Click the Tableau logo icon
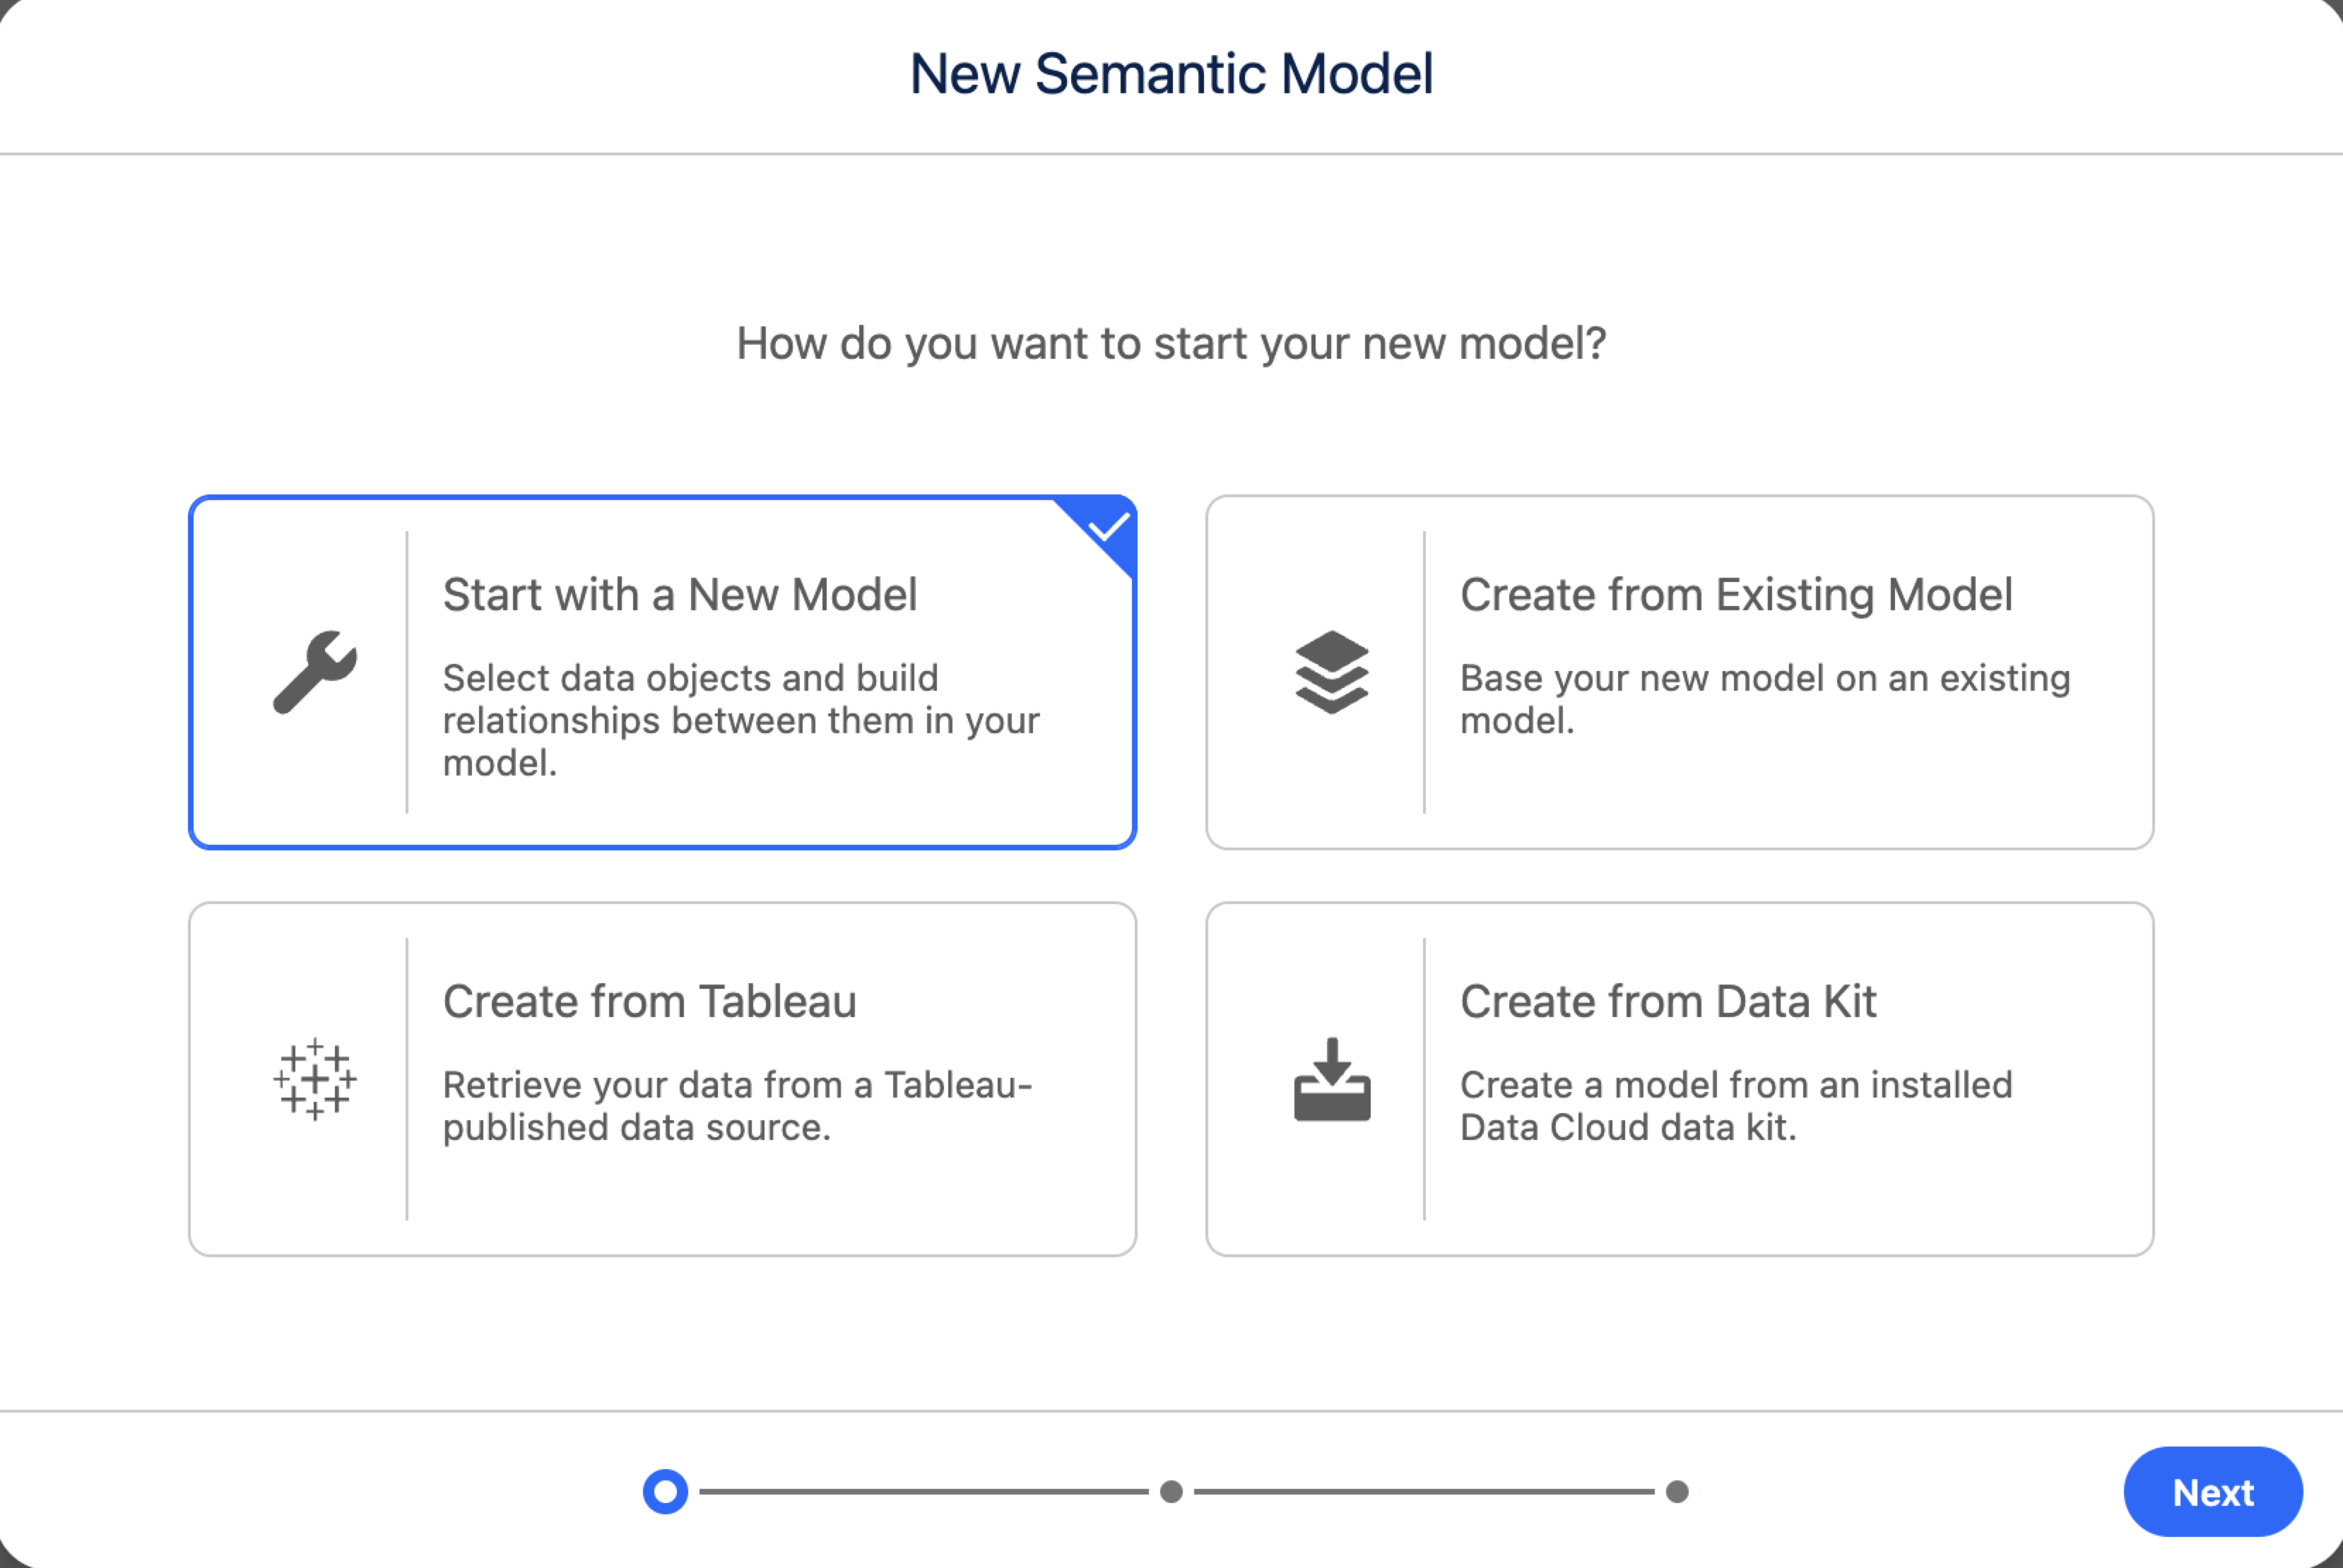 pos(315,1079)
